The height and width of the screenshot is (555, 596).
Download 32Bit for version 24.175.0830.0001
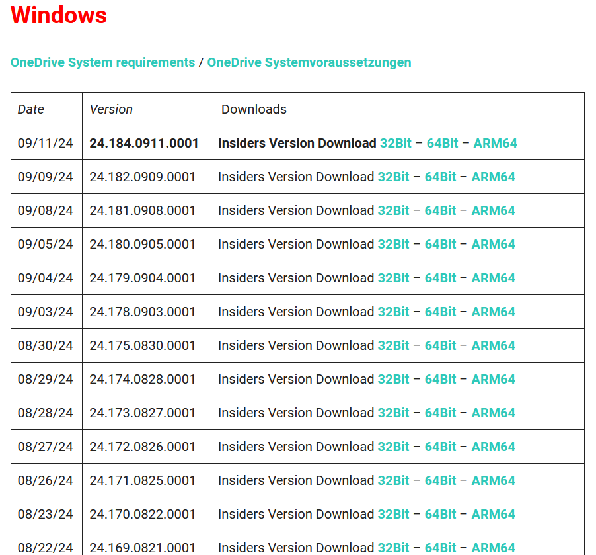point(393,346)
